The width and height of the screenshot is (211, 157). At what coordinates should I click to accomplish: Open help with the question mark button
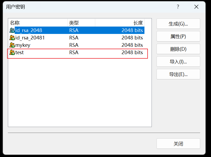(x=178, y=7)
